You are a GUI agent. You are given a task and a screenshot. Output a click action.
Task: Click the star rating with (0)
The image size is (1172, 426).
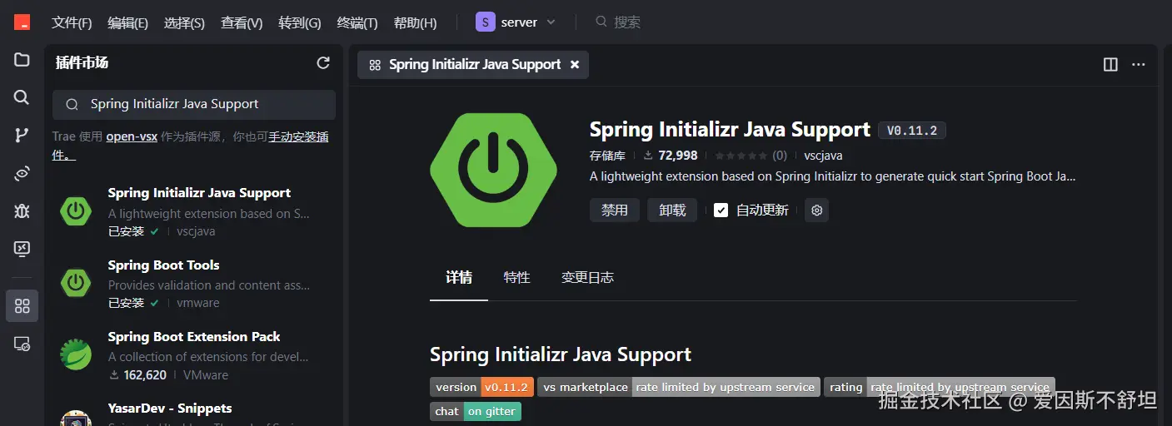click(751, 156)
